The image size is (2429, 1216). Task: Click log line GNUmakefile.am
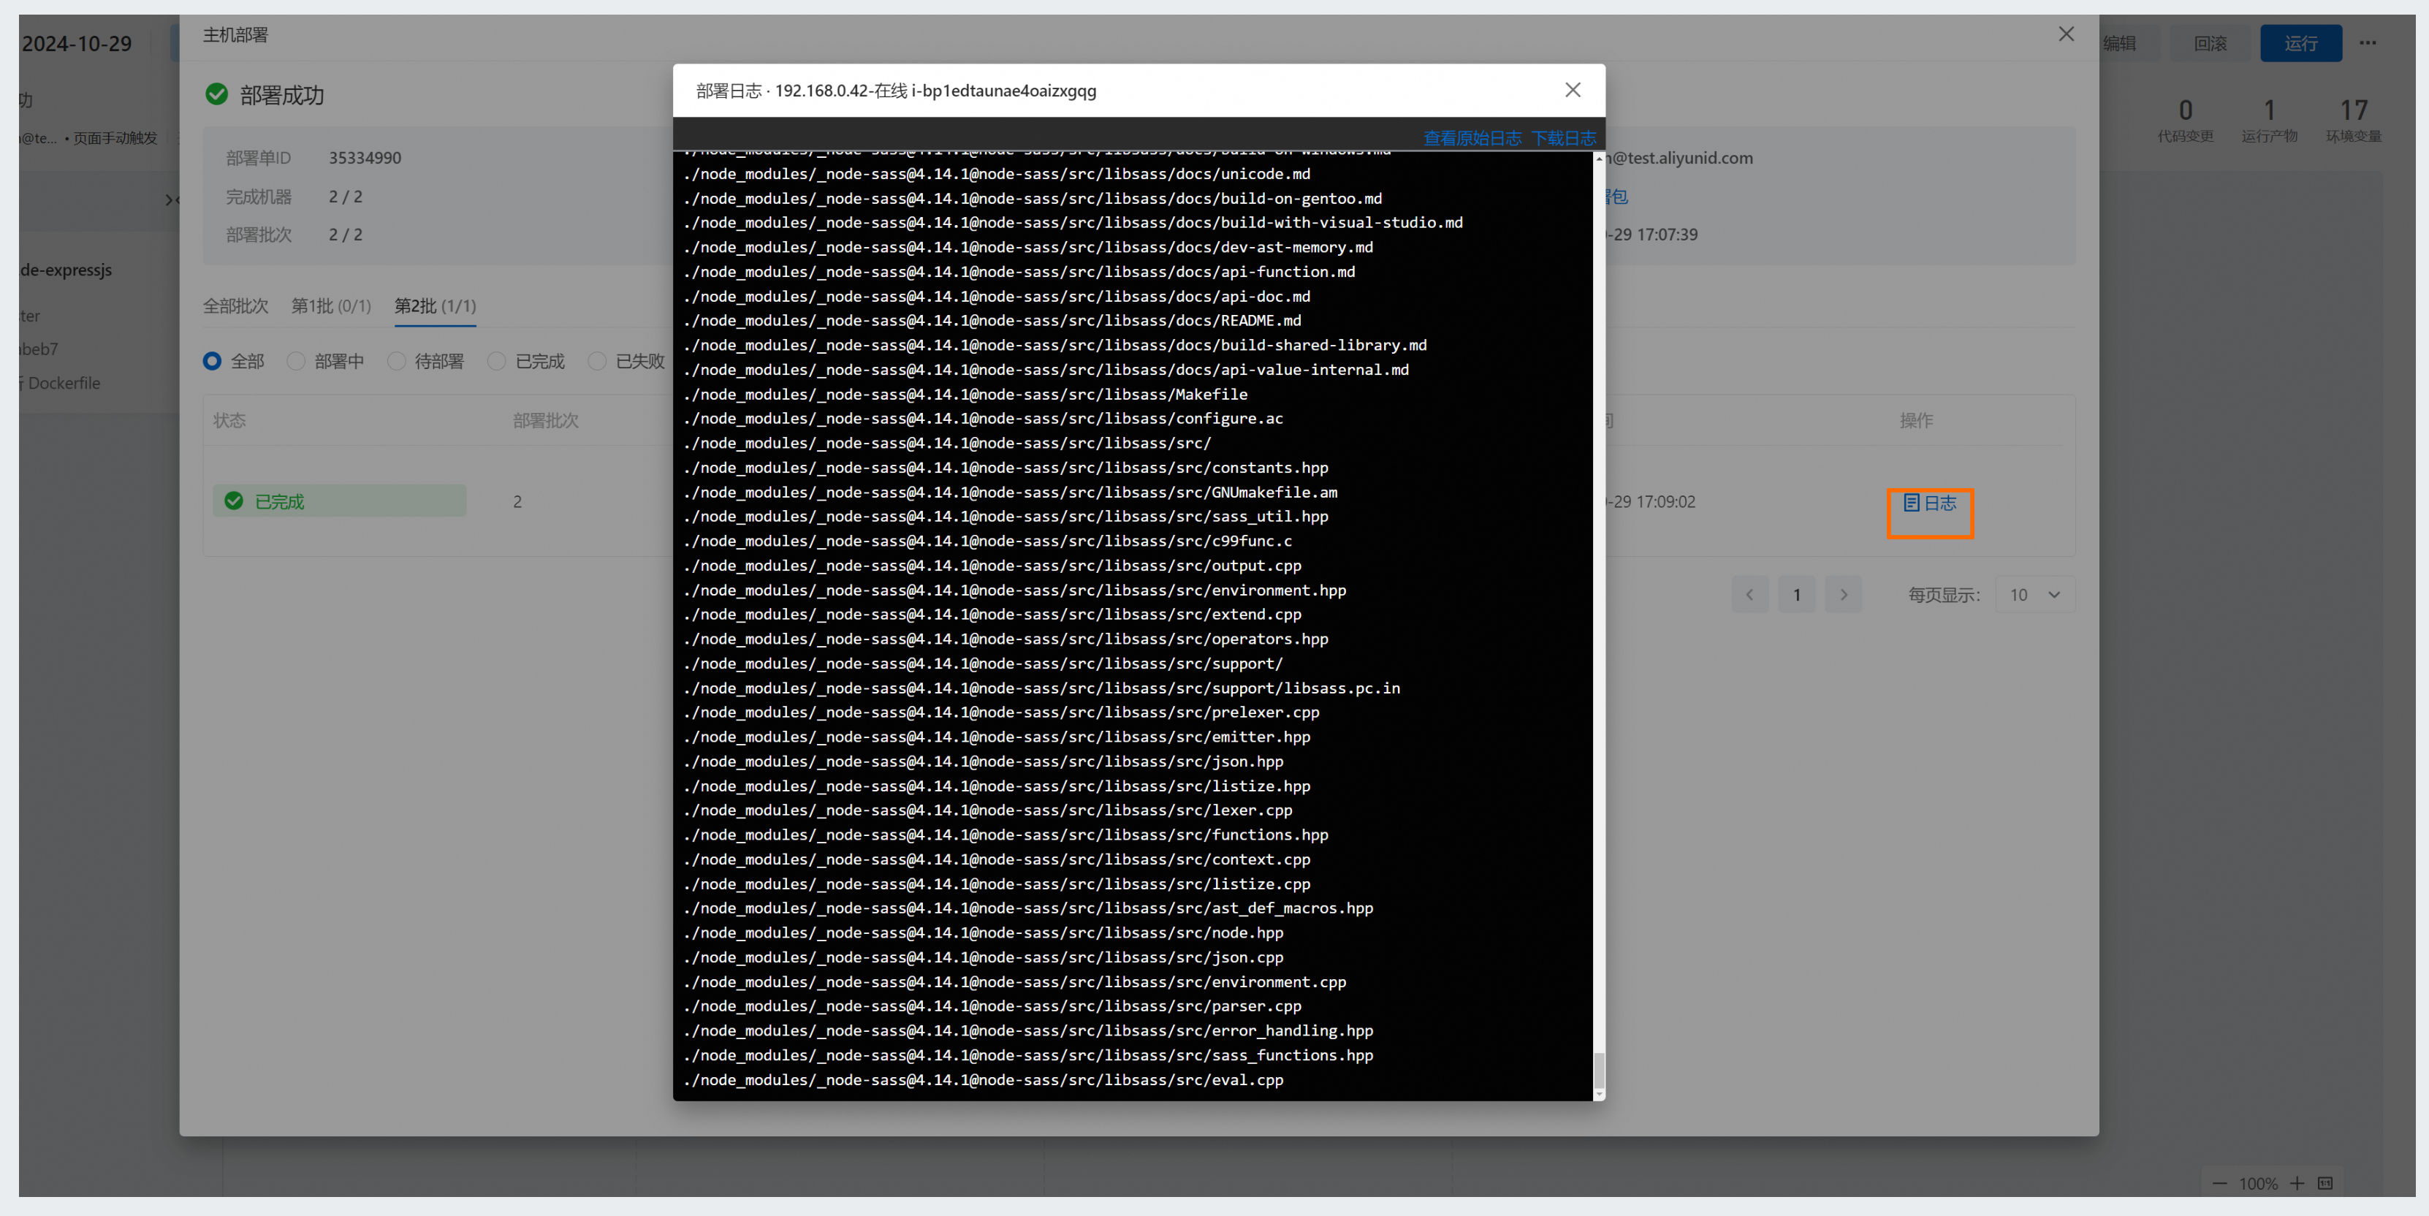[1011, 492]
